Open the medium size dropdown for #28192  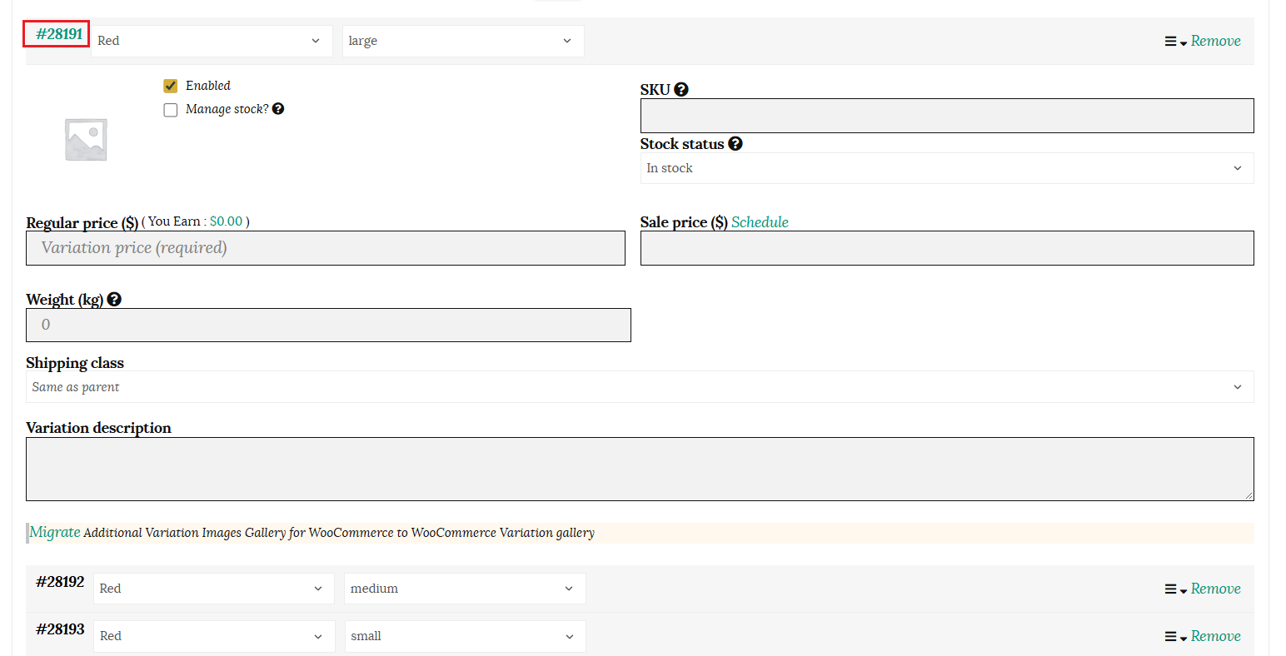(x=465, y=589)
